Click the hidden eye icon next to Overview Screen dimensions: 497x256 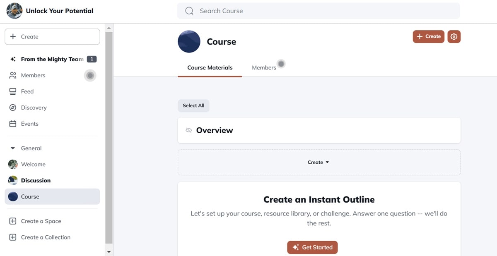(189, 130)
